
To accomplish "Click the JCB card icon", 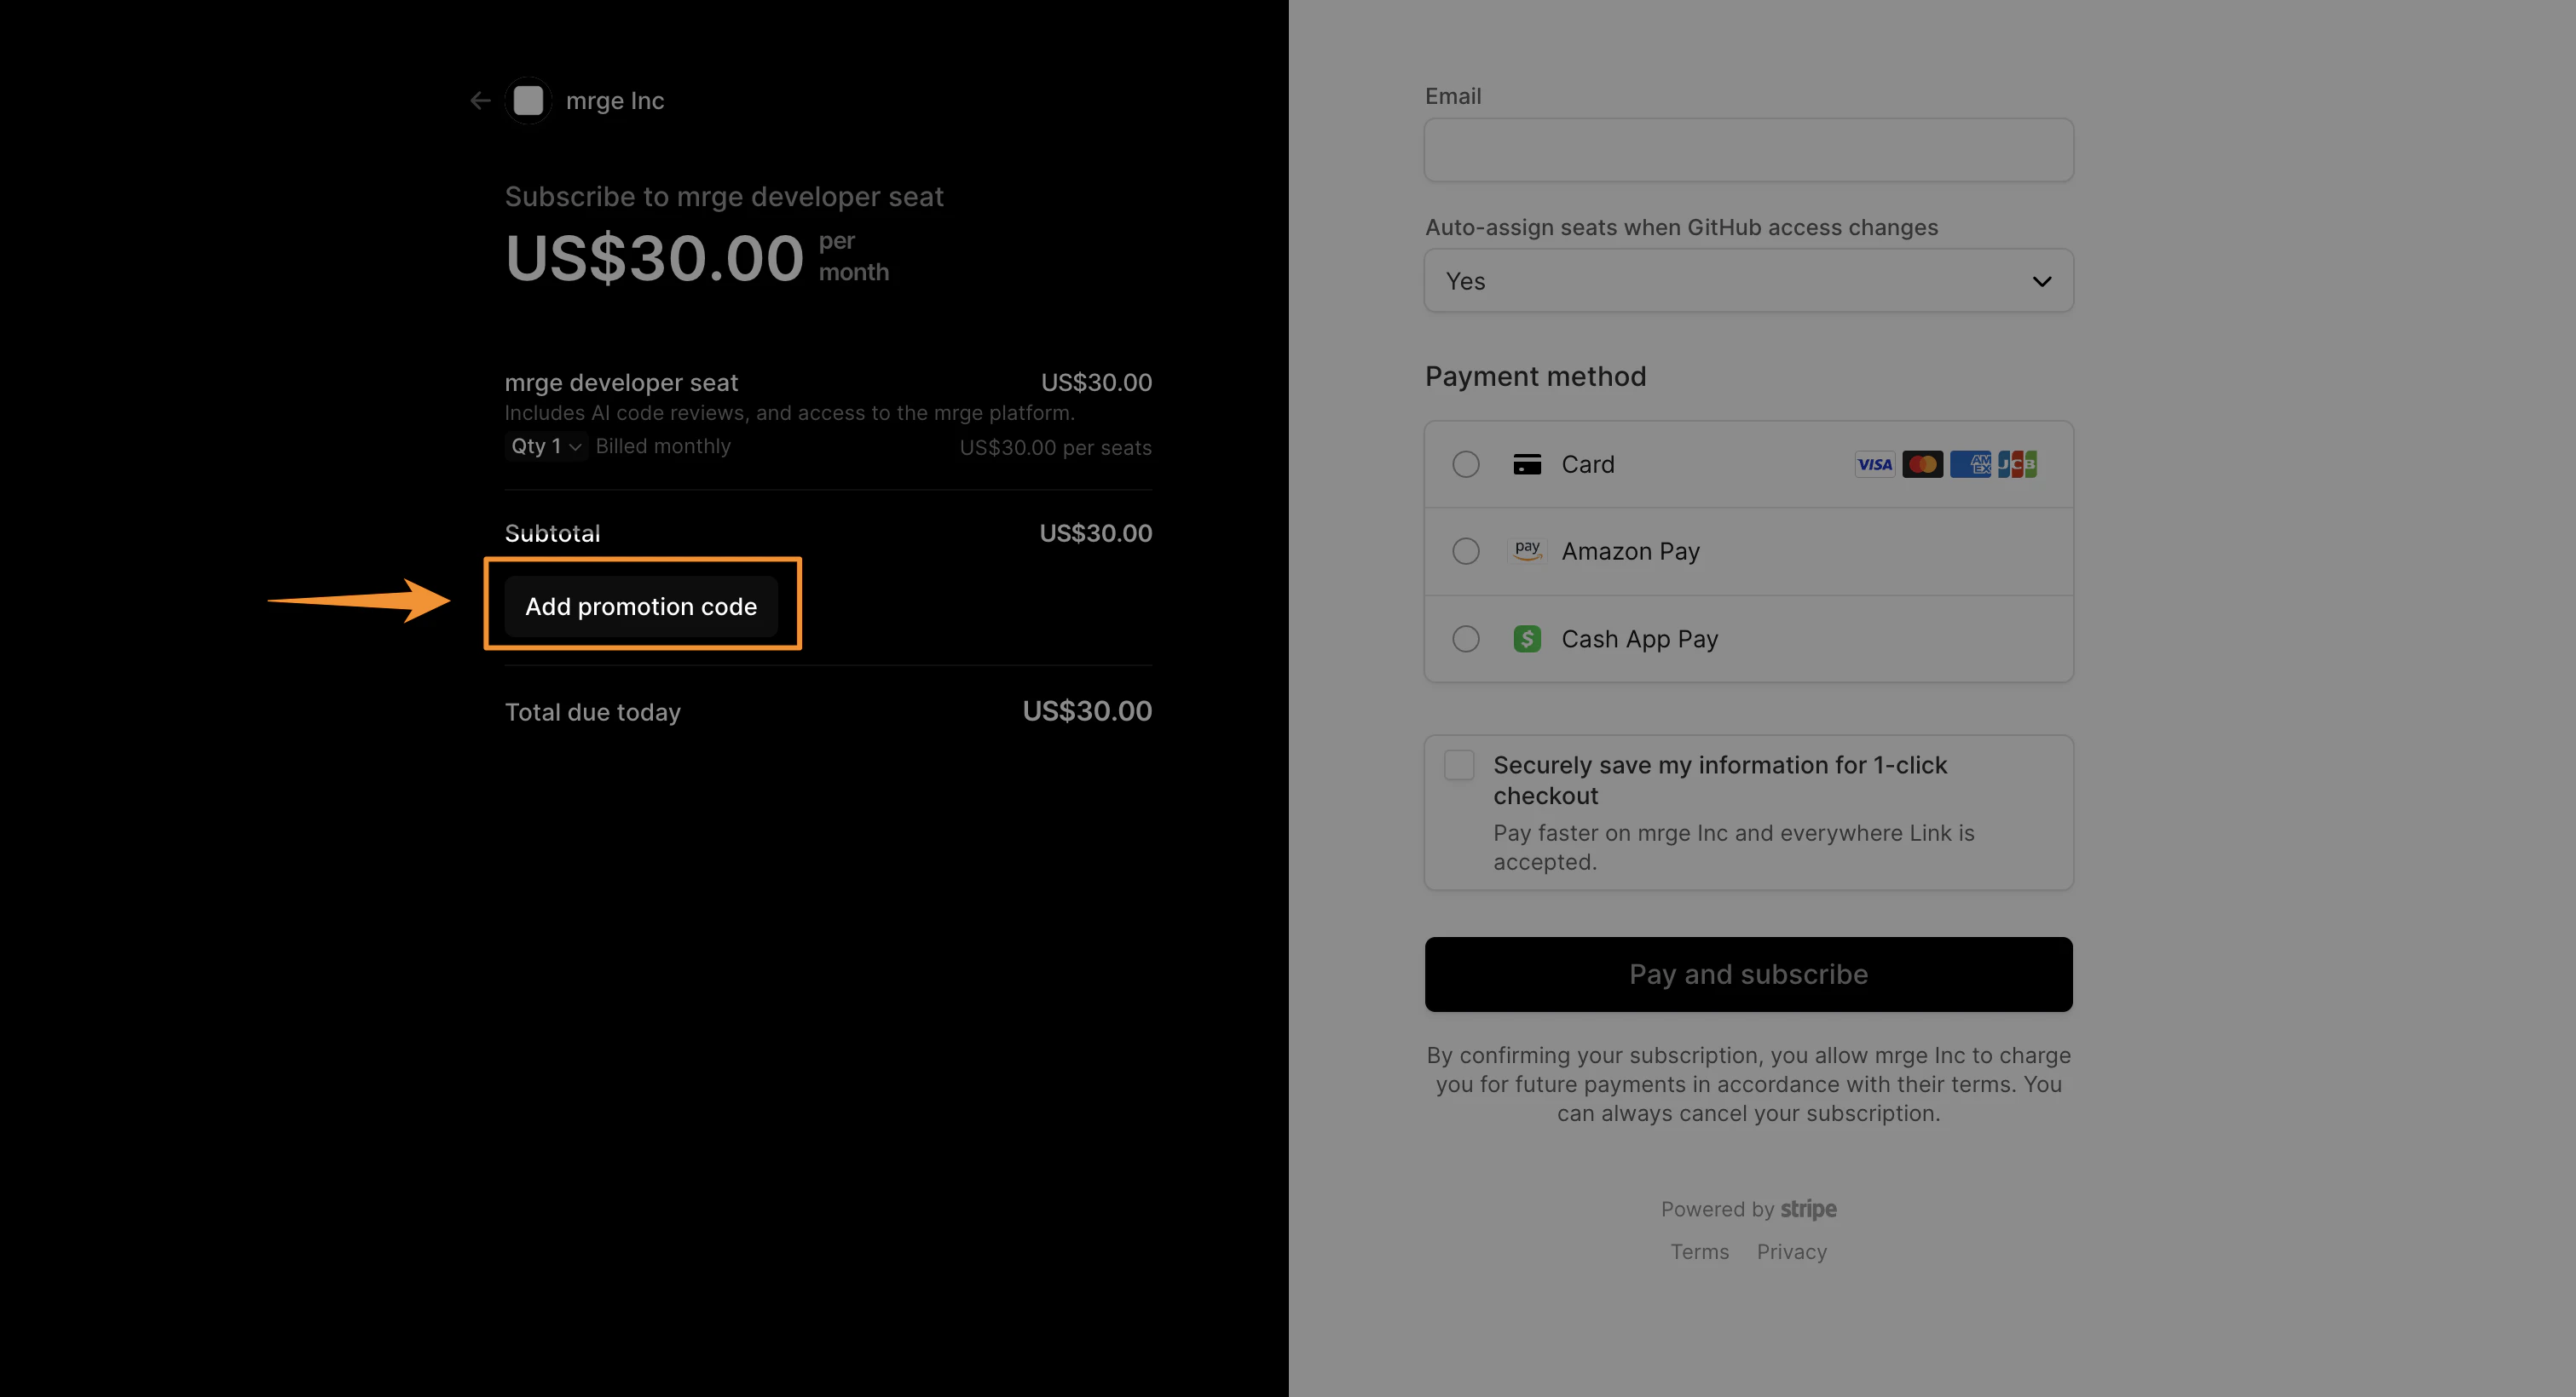I will pyautogui.click(x=2018, y=463).
